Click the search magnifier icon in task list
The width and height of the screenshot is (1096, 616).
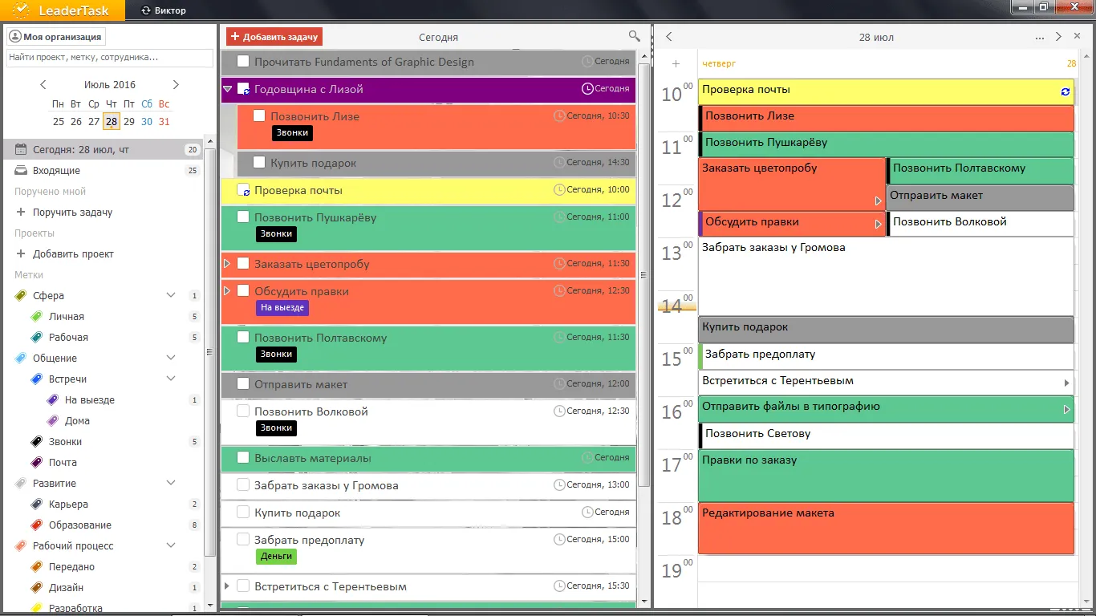(634, 36)
